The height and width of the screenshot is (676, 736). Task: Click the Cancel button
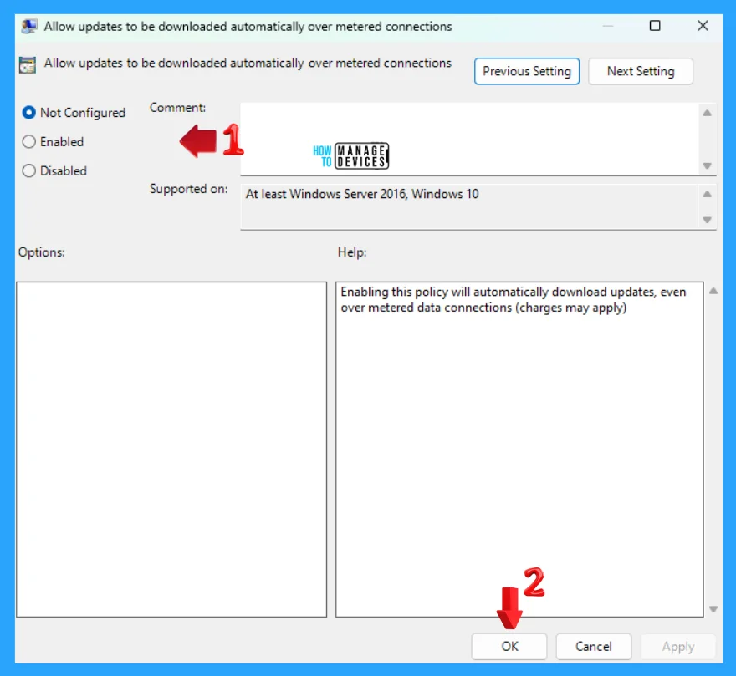pyautogui.click(x=593, y=647)
